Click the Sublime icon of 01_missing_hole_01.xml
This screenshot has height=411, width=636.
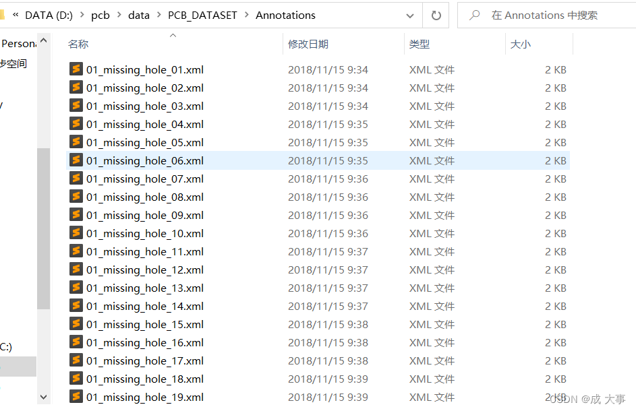point(76,69)
